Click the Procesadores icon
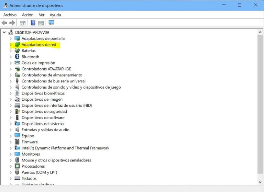 [x=17, y=166]
